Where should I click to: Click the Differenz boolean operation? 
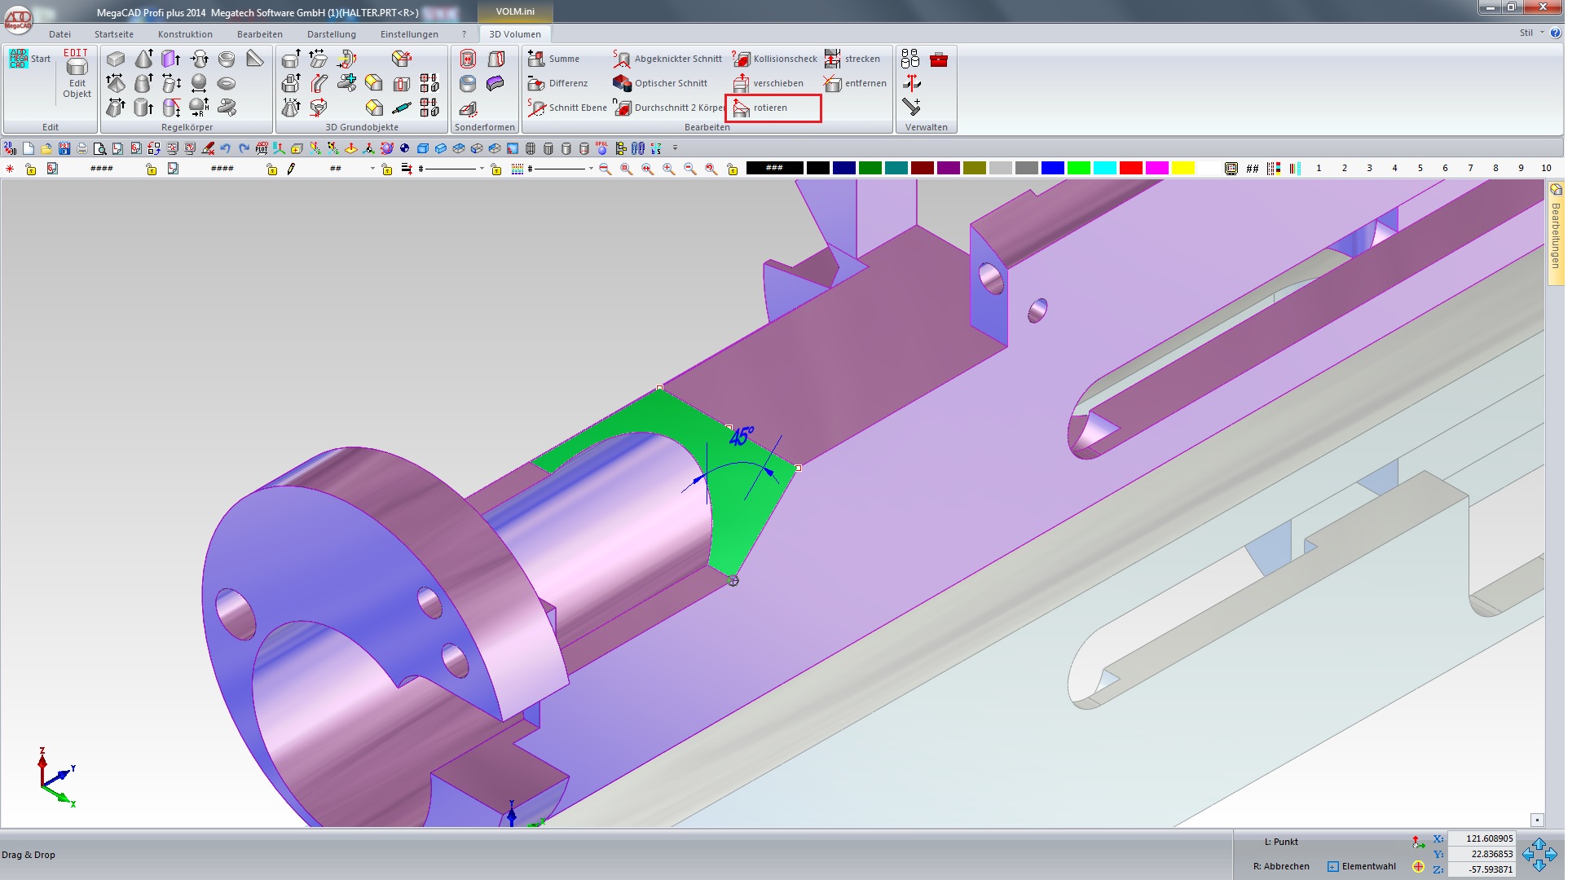(x=558, y=83)
